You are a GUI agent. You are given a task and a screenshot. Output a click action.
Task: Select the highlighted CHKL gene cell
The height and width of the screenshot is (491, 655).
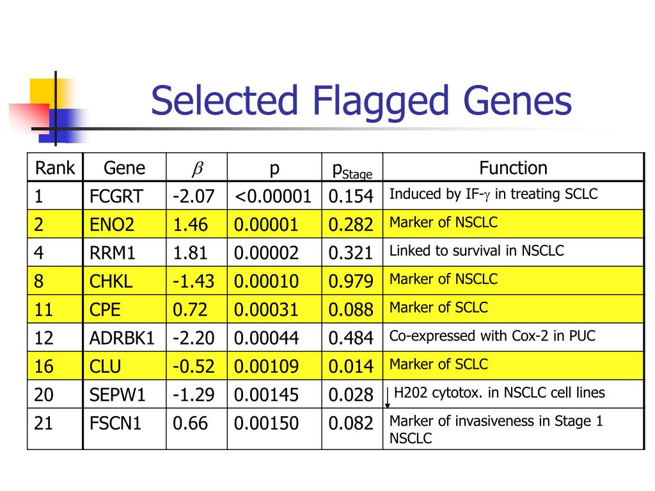pyautogui.click(x=125, y=281)
